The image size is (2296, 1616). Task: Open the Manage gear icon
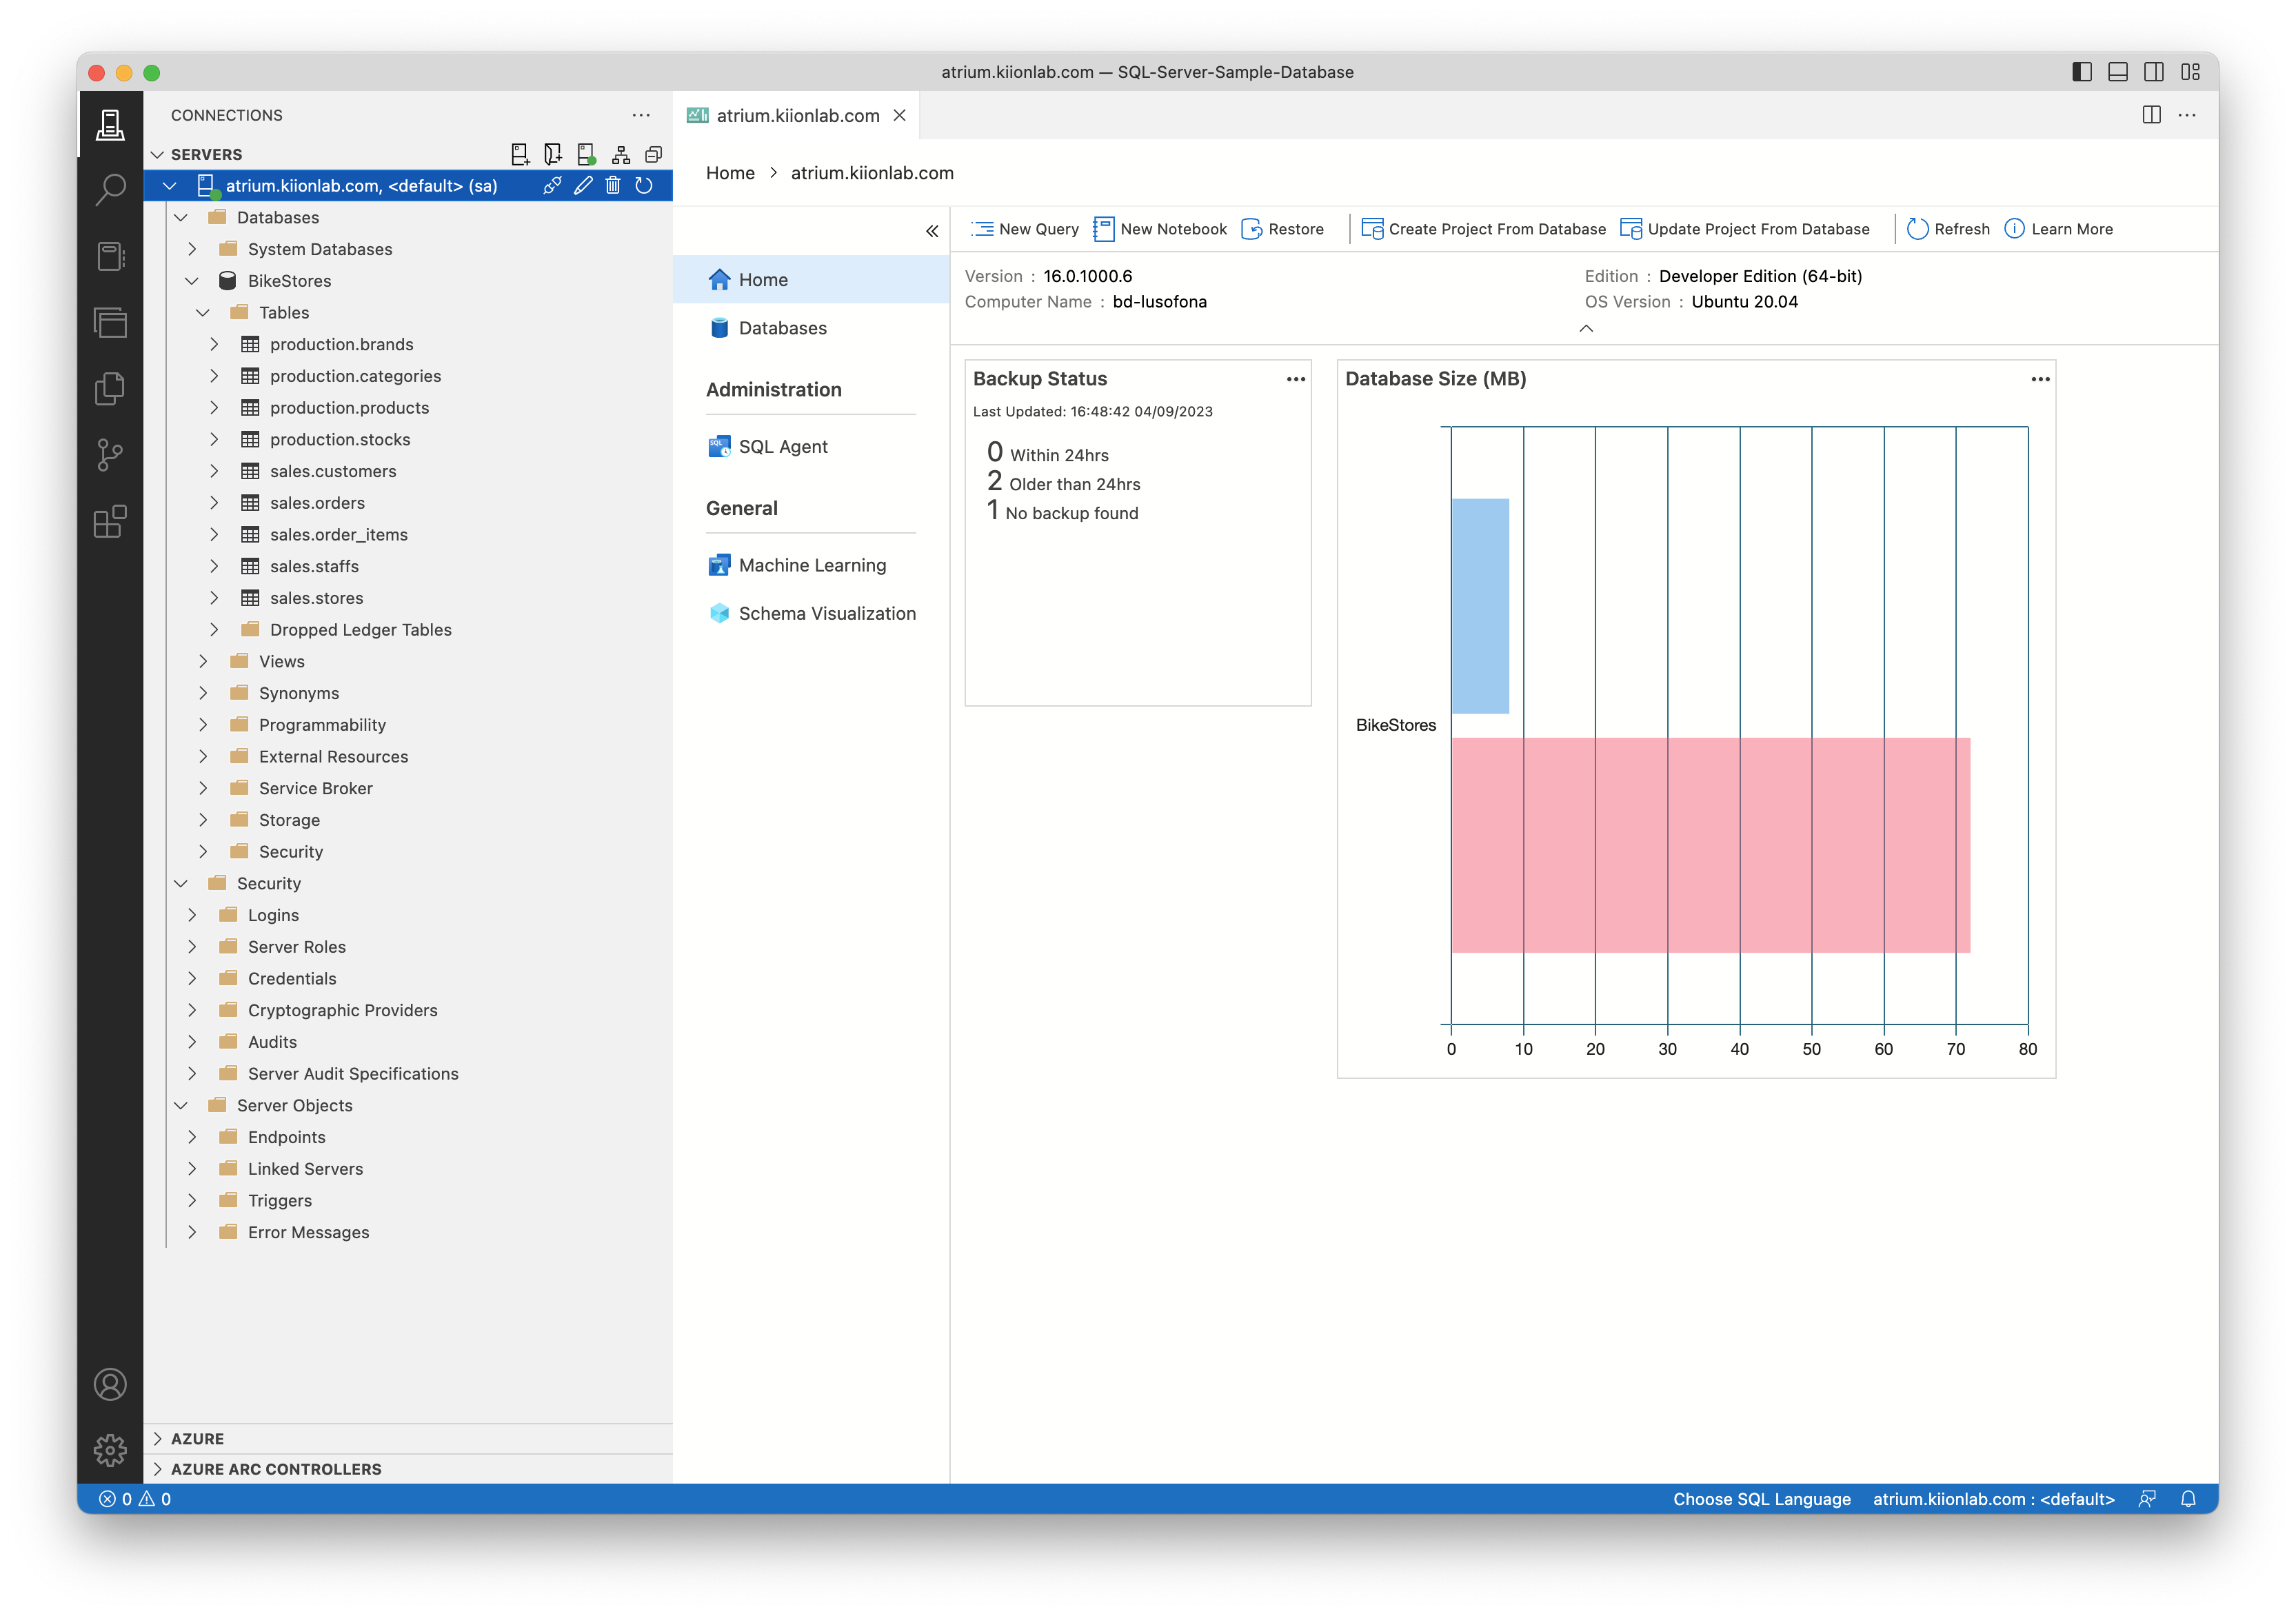(x=110, y=1450)
